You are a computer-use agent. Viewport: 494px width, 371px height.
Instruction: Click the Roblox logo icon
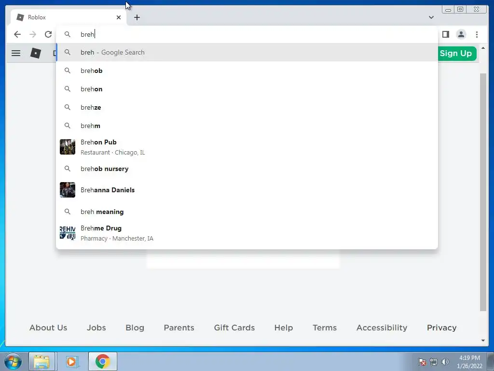click(36, 53)
